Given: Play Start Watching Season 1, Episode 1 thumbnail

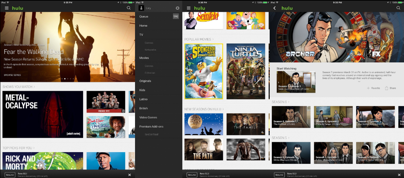Looking at the screenshot, I should pos(296,82).
